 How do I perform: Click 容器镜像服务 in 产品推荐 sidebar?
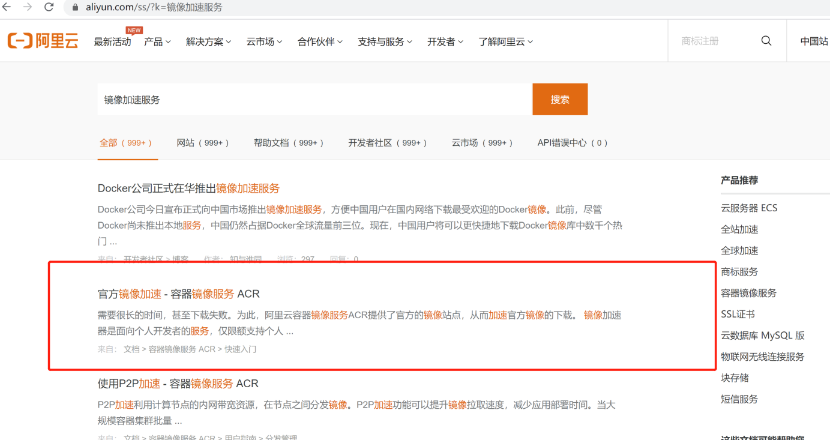tap(749, 293)
